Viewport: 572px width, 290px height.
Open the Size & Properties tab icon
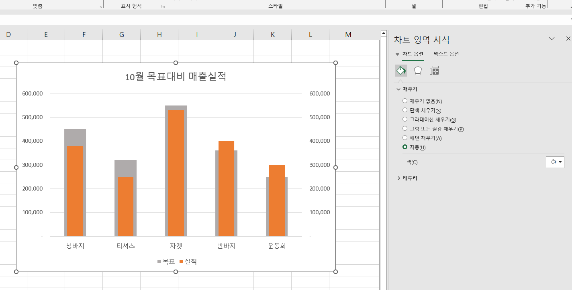tap(434, 71)
